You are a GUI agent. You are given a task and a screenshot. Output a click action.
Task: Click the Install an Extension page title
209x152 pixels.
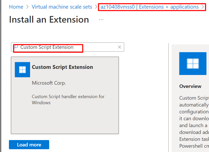(x=49, y=20)
